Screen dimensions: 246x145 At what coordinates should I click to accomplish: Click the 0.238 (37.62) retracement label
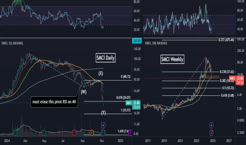tap(227, 72)
